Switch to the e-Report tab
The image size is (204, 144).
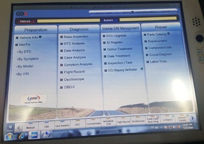tap(168, 119)
